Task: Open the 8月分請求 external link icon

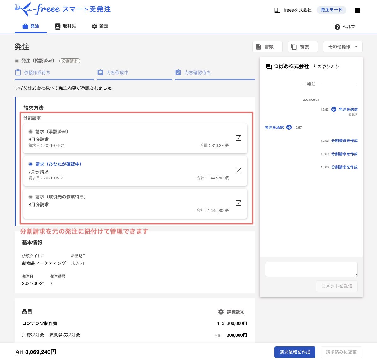Action: [238, 203]
